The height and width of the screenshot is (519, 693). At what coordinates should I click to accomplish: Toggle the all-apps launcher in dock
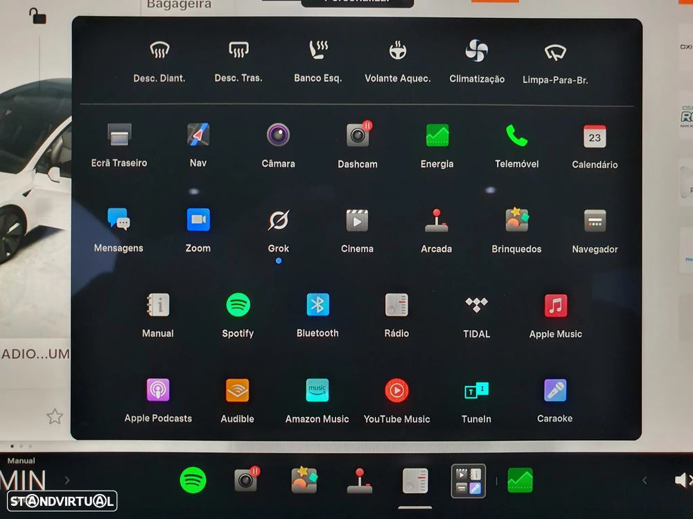468,481
